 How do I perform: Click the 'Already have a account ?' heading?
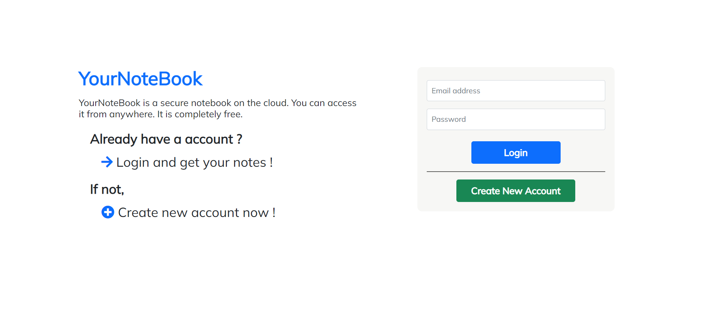pyautogui.click(x=166, y=139)
